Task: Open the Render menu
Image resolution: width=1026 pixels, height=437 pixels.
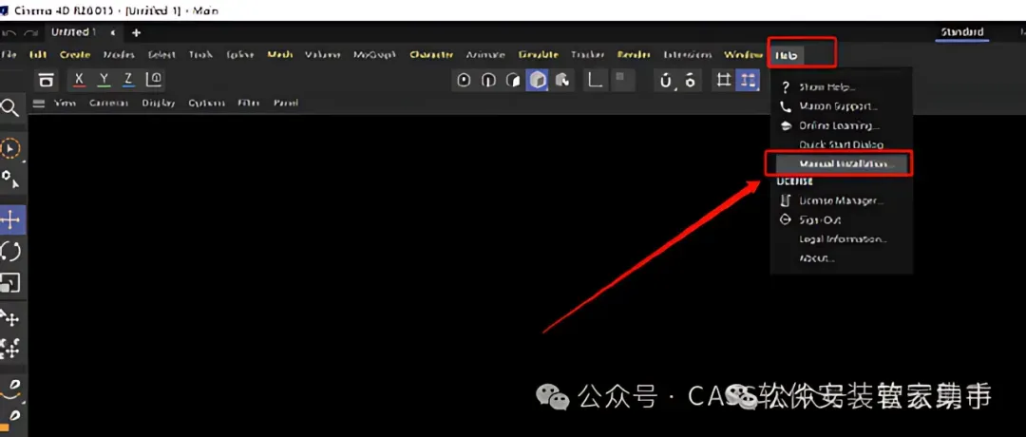Action: coord(634,55)
